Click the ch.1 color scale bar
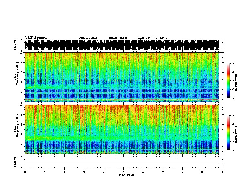This screenshot has width=250, height=193. [229, 81]
